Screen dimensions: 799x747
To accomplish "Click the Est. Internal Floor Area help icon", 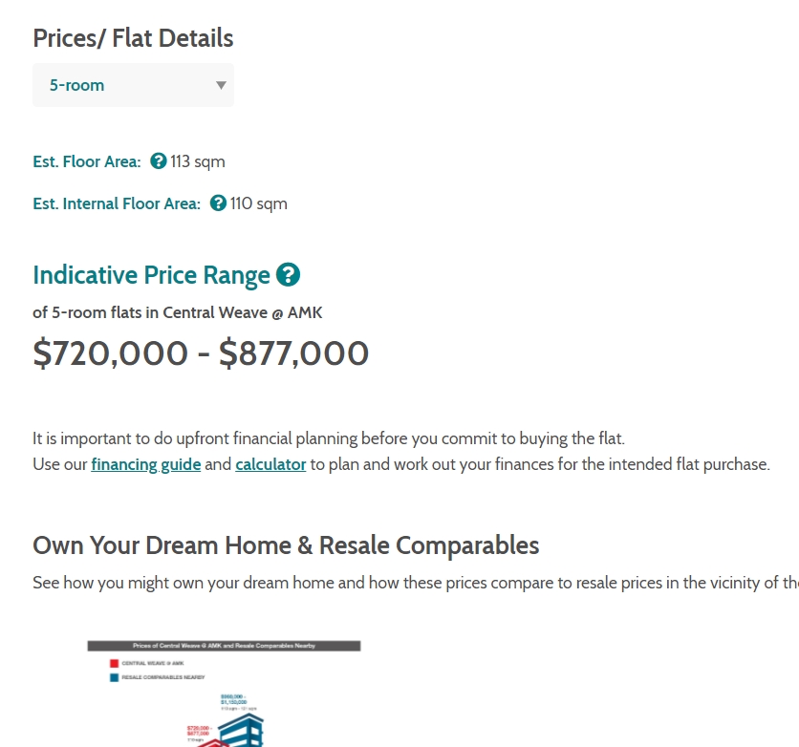I will click(218, 203).
